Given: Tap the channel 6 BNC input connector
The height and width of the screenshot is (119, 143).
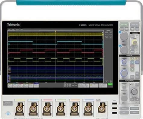Looking at the screenshot, I should (x=88, y=109).
